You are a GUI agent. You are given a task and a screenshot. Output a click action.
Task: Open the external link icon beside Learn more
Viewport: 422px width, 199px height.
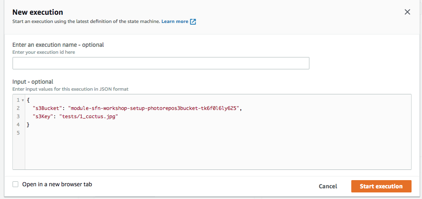193,22
